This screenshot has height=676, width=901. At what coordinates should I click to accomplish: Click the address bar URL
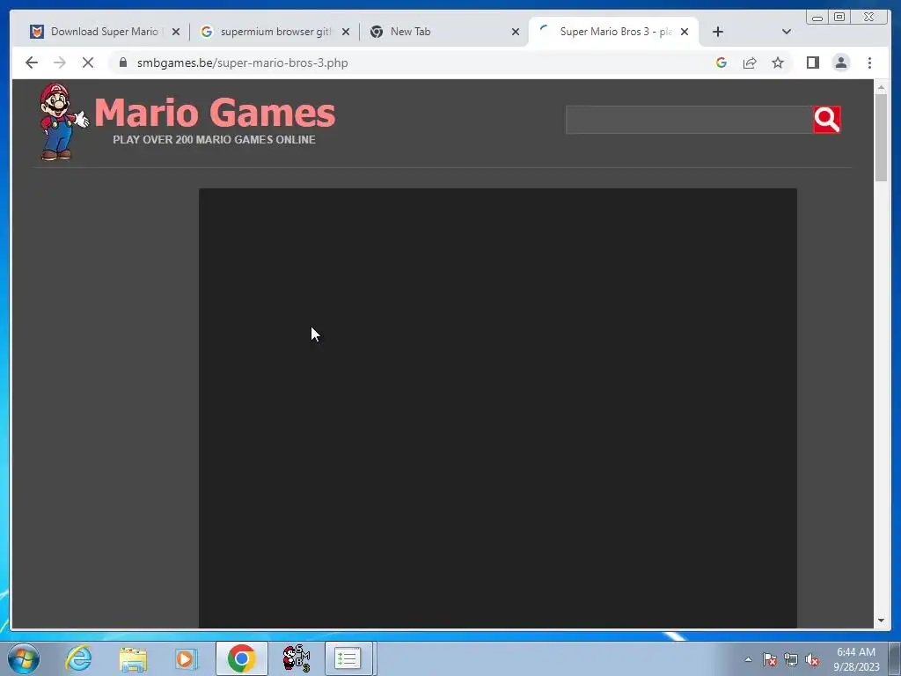click(x=243, y=62)
